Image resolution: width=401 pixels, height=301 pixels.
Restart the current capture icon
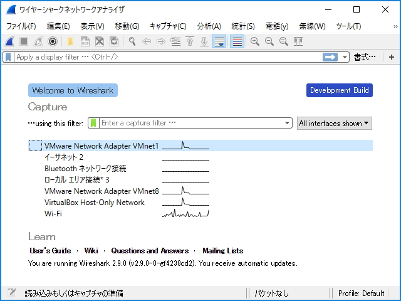pos(38,41)
